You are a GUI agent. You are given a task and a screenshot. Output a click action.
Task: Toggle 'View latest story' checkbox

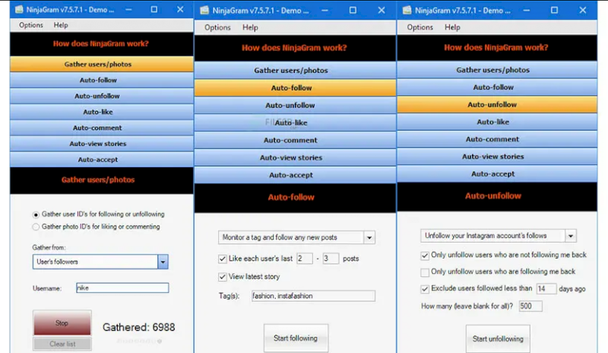click(x=222, y=277)
